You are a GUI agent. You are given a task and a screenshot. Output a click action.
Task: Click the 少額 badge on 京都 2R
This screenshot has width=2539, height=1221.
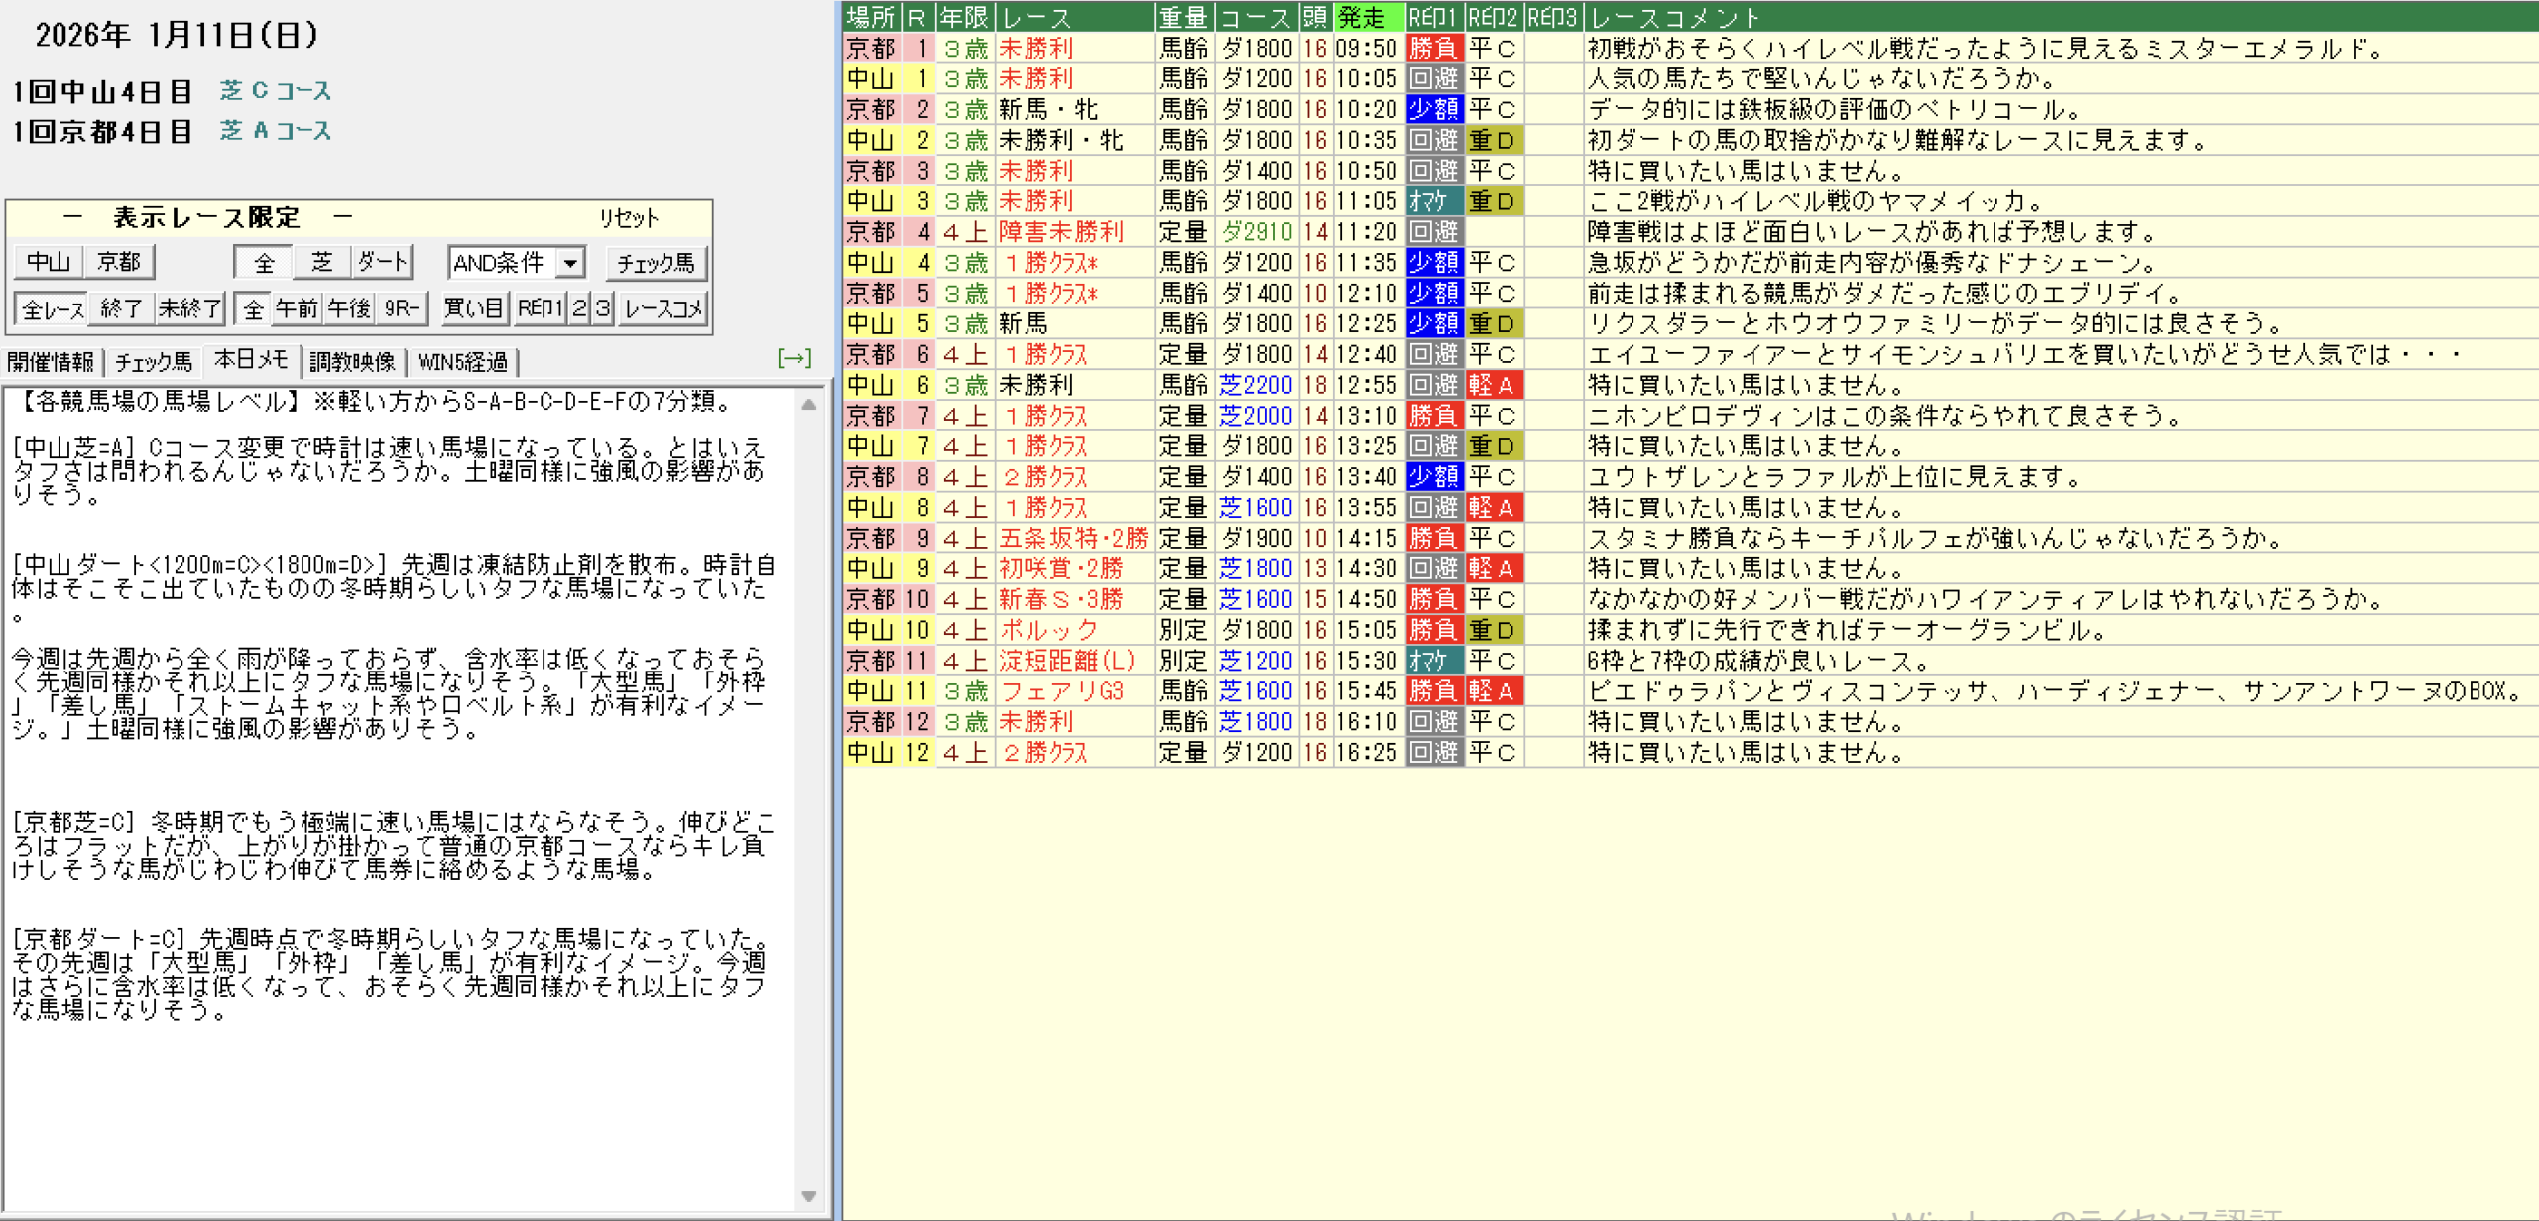point(1433,109)
